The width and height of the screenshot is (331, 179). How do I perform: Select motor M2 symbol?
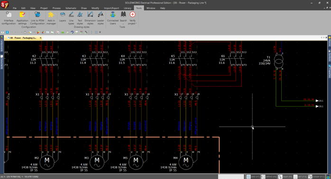click(47, 162)
